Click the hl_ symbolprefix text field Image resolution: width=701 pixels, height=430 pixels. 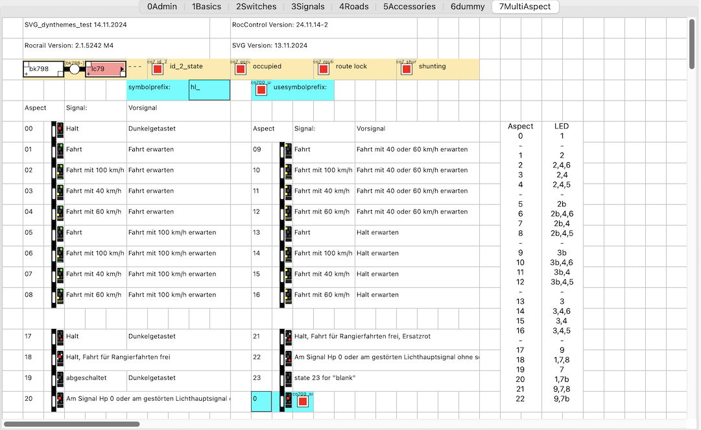point(209,90)
